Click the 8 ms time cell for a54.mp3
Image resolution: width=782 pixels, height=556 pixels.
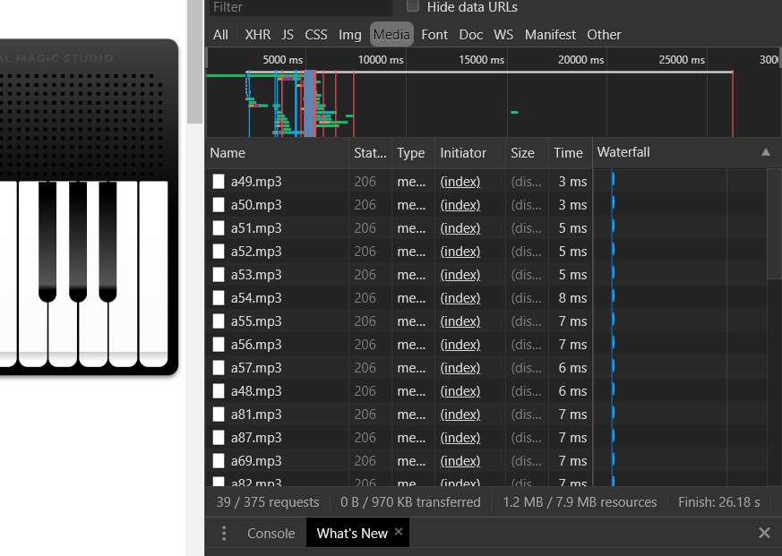tap(572, 297)
